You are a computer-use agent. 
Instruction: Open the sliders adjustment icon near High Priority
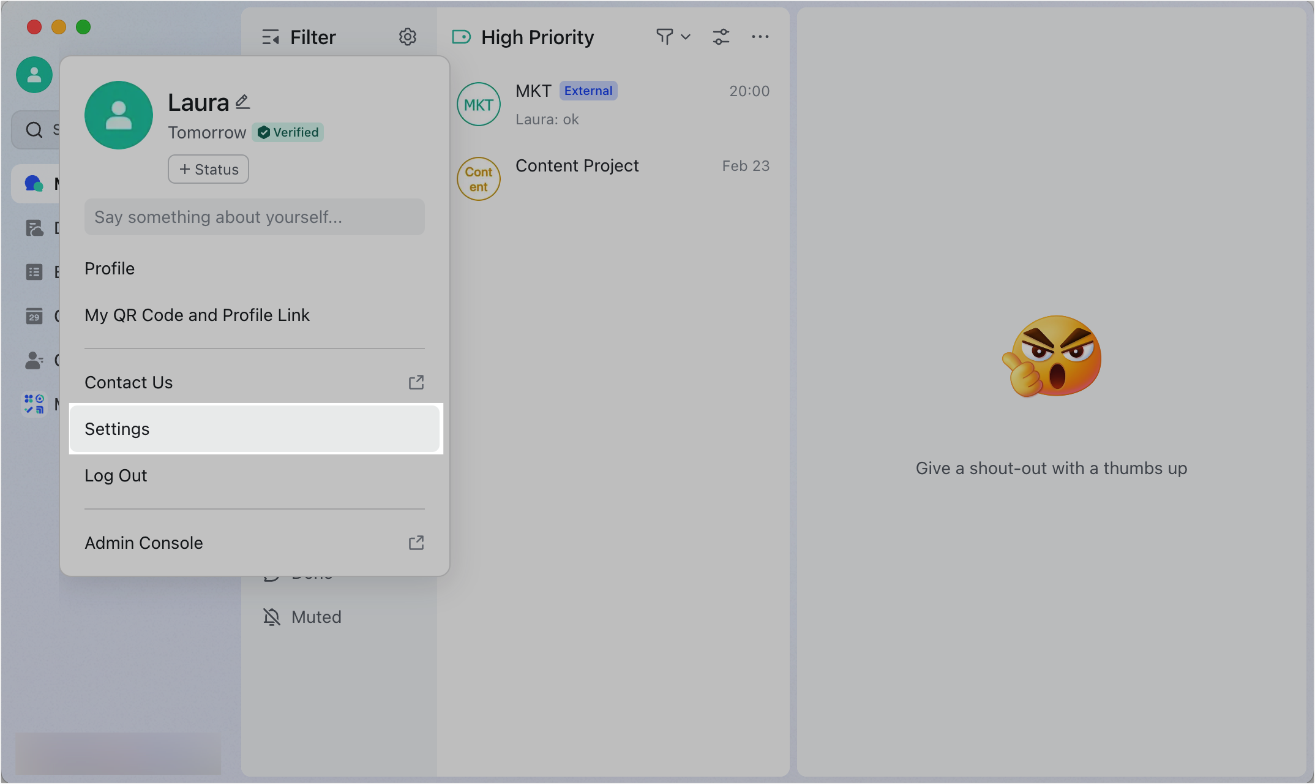(721, 37)
